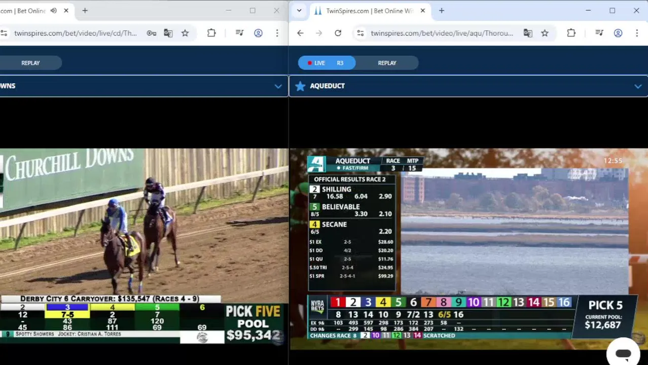The image size is (648, 365).
Task: Click translate page icon in right window
Action: (x=528, y=33)
